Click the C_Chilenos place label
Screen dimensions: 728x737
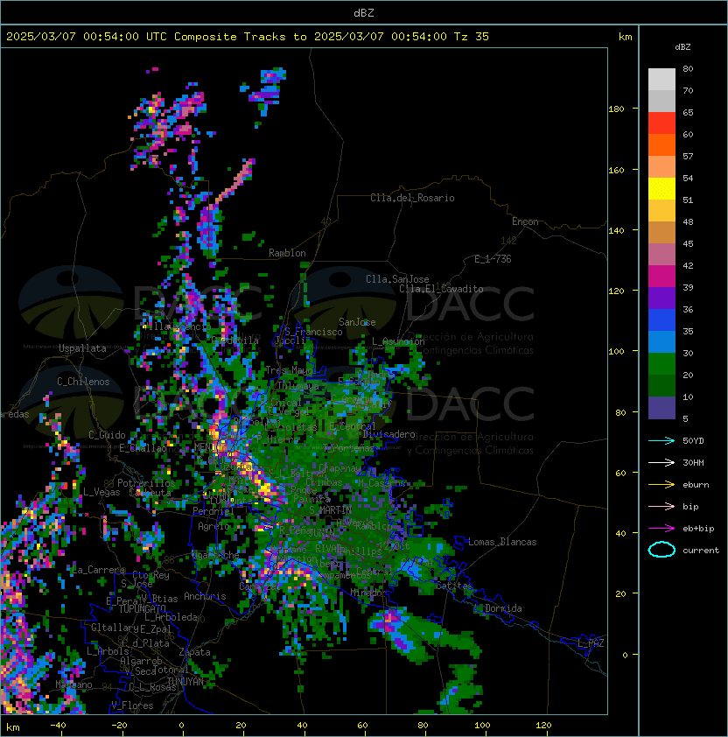click(x=83, y=382)
